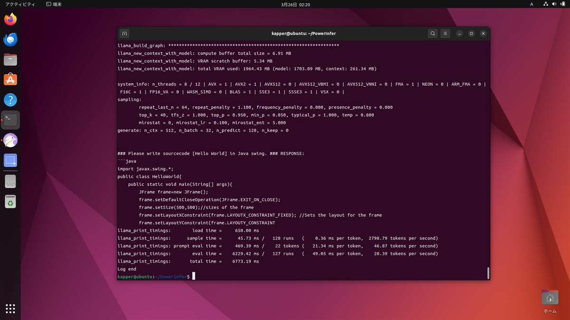Open the bird-logo app in dock
570x320 pixels.
[x=10, y=140]
